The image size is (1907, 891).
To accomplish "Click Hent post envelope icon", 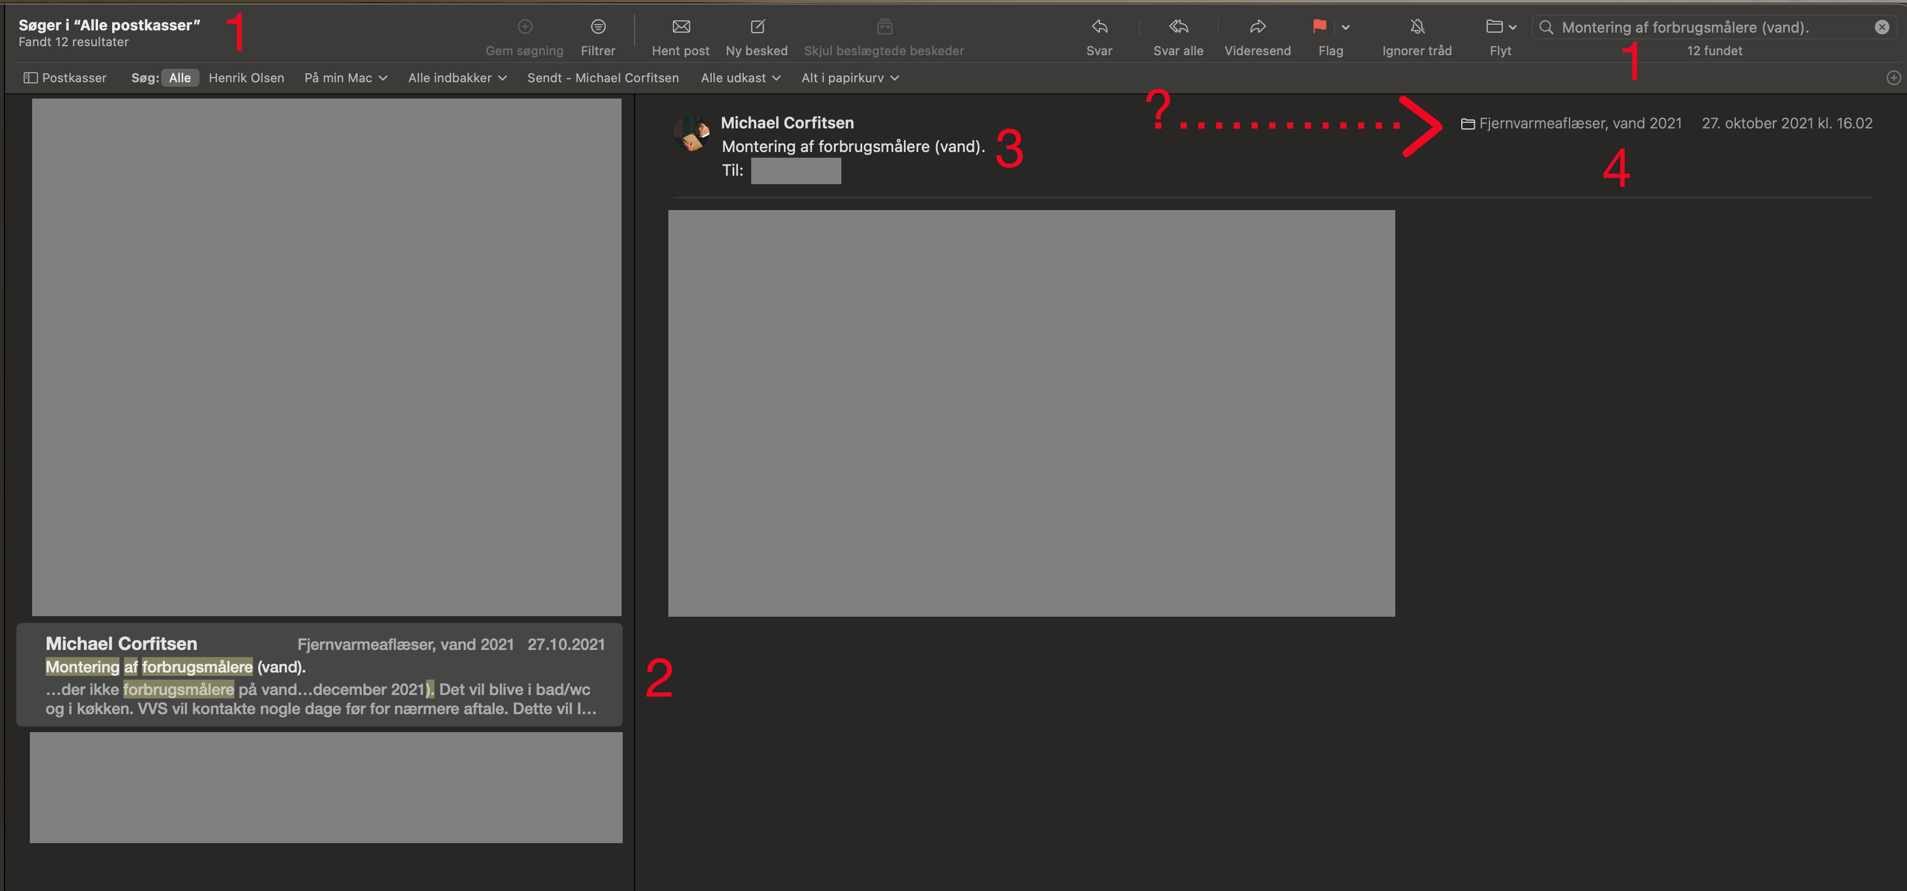I will [x=680, y=28].
